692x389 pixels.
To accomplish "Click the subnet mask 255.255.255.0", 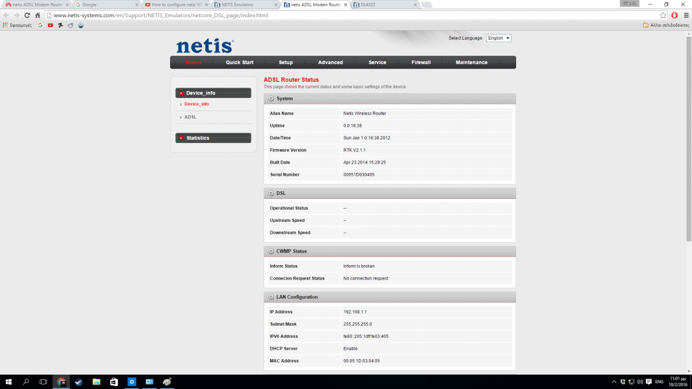I will (x=358, y=324).
